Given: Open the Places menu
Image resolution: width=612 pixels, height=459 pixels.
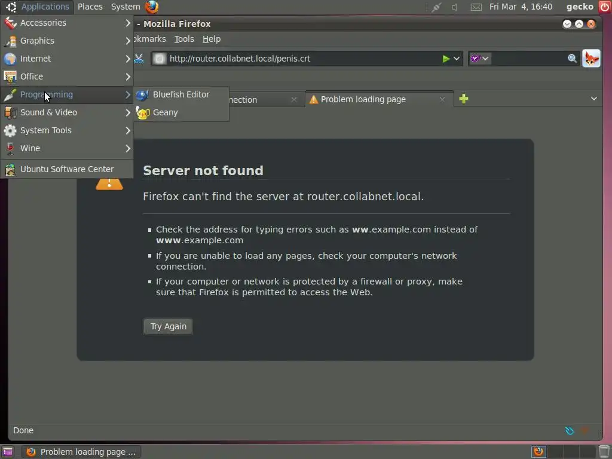Looking at the screenshot, I should 90,7.
